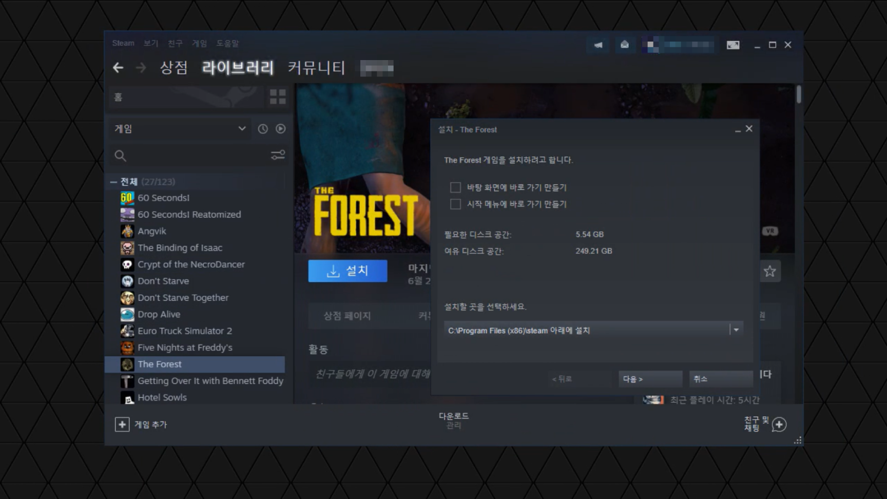Click the Angvik game icon

127,231
